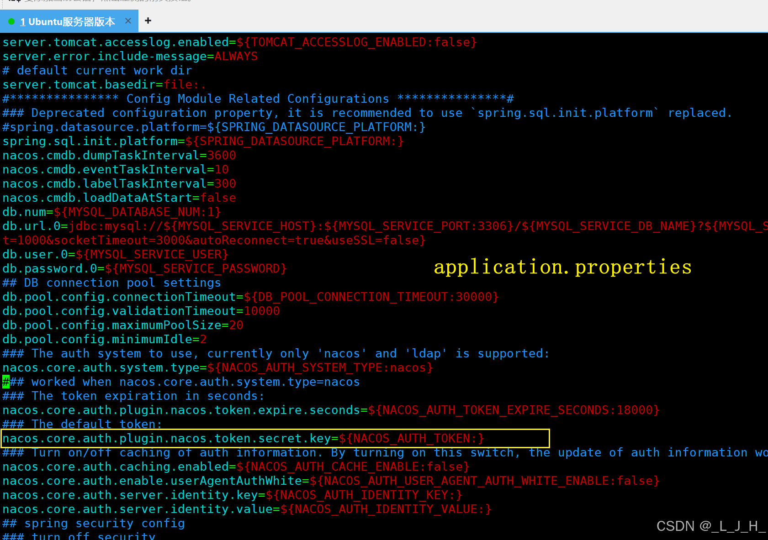Click line 'nacos.cmdb.labelTaskInterval=300'
Viewport: 768px width, 540px height.
(x=119, y=183)
